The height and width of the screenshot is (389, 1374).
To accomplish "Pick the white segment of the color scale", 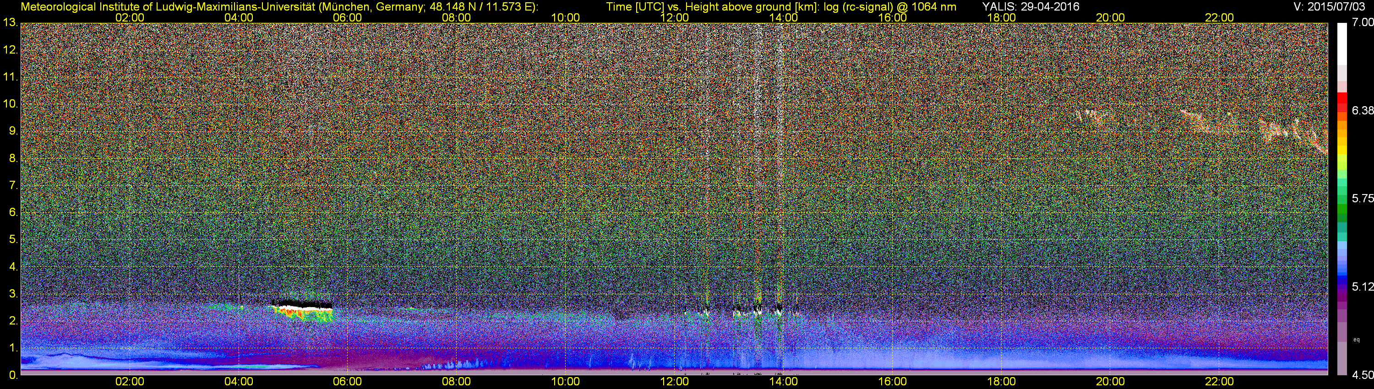I will click(1342, 43).
